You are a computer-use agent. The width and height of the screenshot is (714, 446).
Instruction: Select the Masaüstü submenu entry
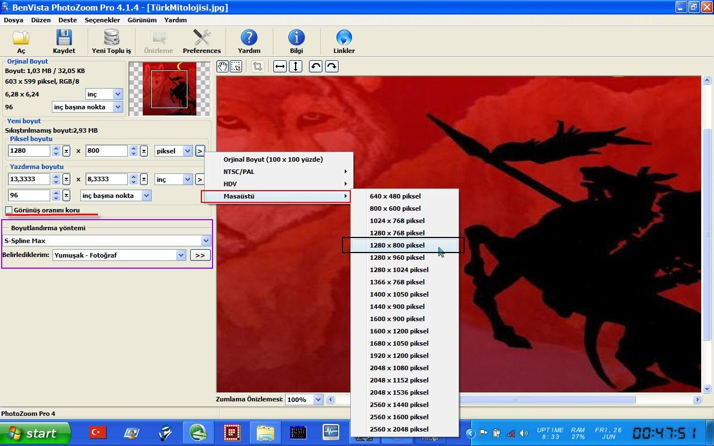[x=276, y=196]
